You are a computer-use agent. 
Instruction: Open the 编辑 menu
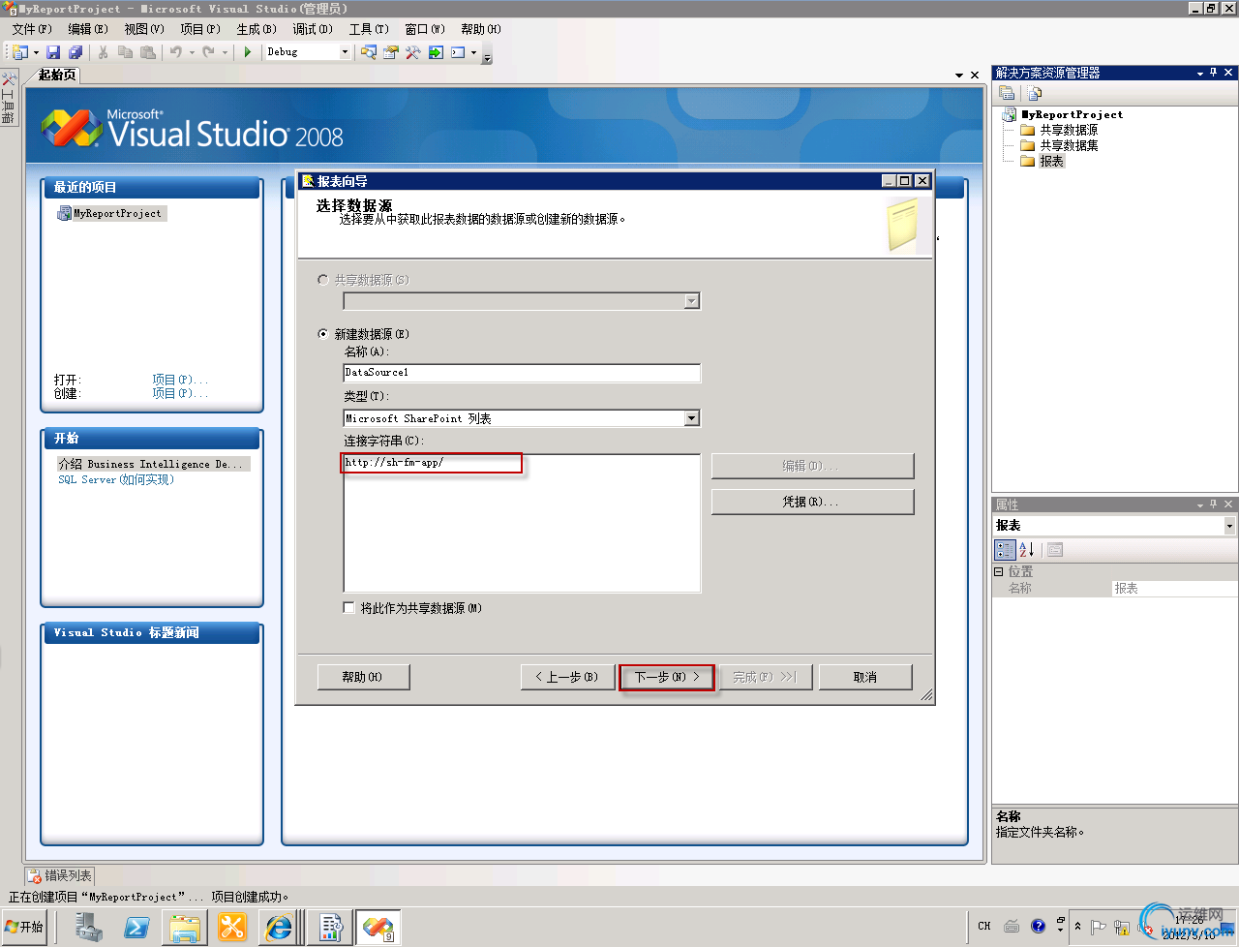(x=88, y=29)
